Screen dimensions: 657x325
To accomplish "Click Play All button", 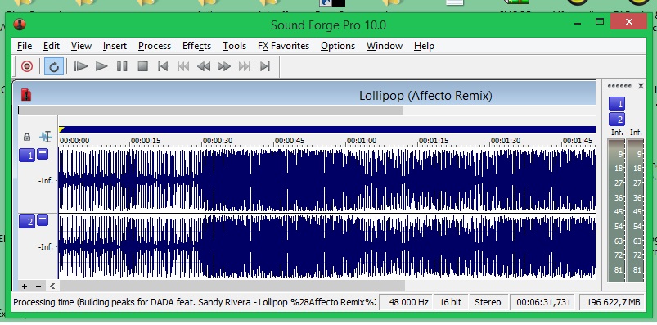I will (x=80, y=66).
